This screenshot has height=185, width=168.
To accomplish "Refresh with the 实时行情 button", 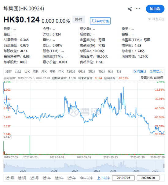I will pyautogui.click(x=100, y=21).
